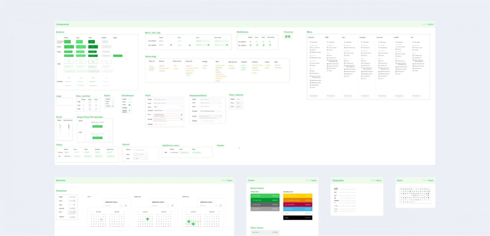The height and width of the screenshot is (236, 490).
Task: Toggle the Default empty checkbox
Action: click(129, 99)
